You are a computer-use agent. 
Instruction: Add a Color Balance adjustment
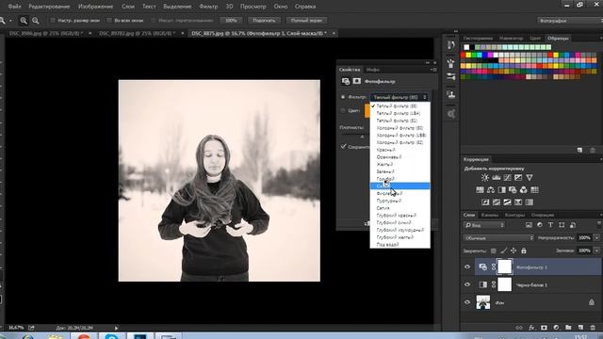pyautogui.click(x=491, y=190)
